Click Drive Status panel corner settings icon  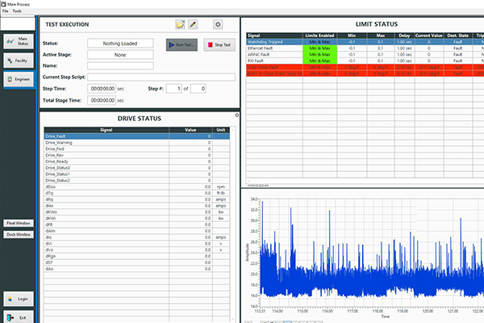(x=236, y=115)
